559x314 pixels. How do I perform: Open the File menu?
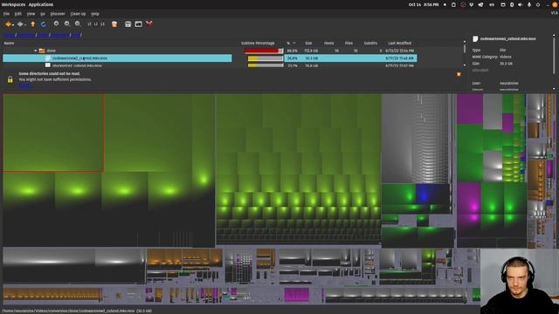(x=6, y=14)
